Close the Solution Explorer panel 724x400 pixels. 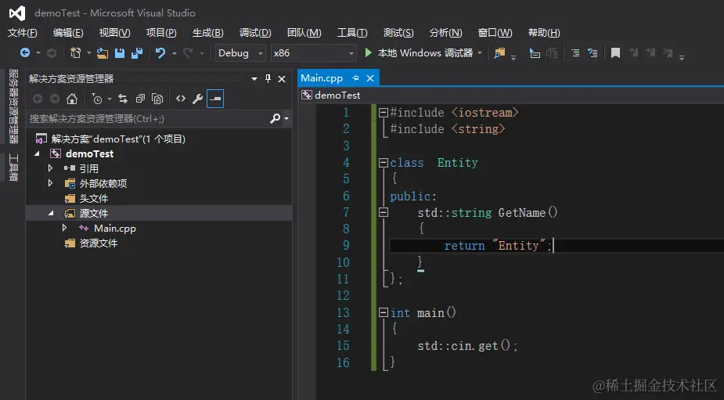tap(282, 79)
